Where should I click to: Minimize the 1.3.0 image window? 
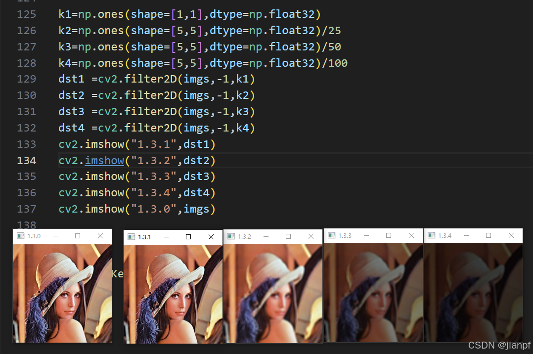tap(55, 236)
